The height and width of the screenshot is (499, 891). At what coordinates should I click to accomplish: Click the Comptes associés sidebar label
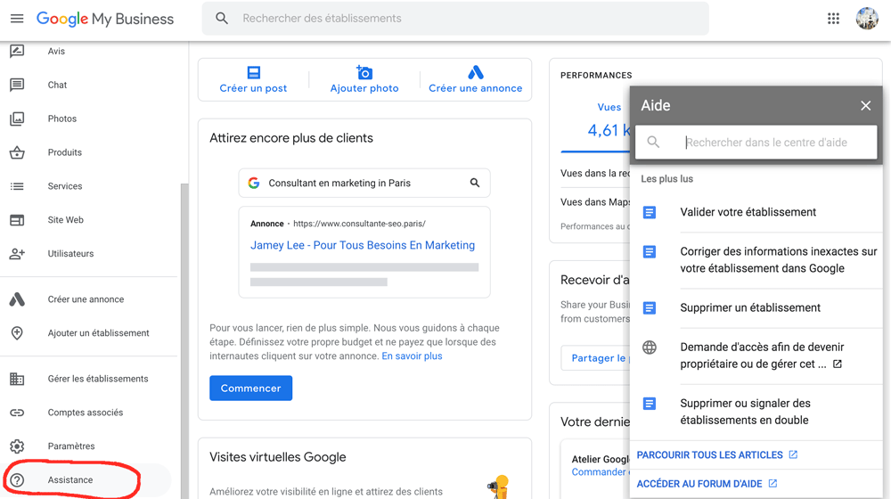(x=86, y=413)
